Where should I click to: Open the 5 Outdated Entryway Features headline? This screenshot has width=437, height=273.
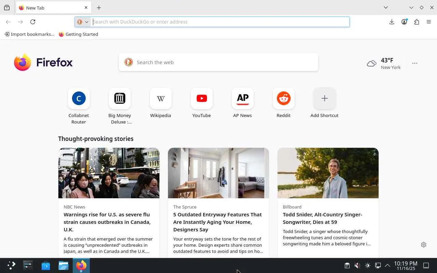[x=217, y=222]
